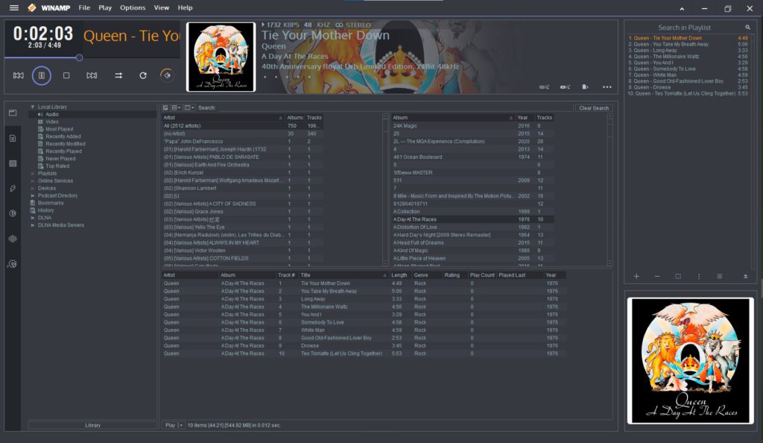Select track 'Somebody To Love' in track list

[x=363, y=322]
